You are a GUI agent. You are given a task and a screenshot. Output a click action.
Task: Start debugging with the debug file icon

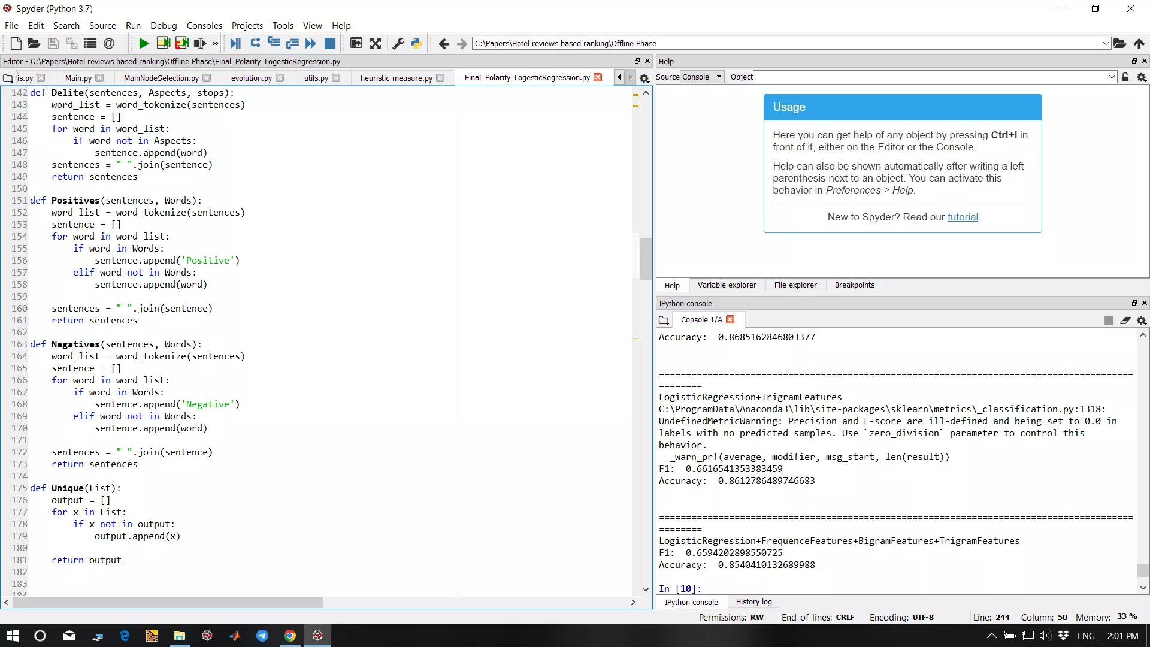point(235,43)
